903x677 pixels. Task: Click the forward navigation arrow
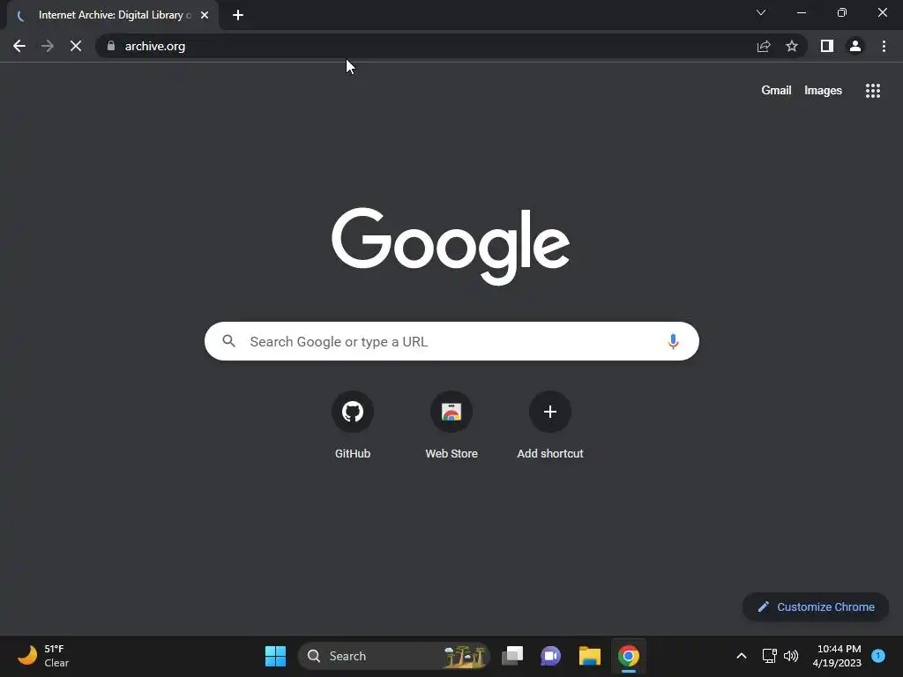tap(48, 46)
